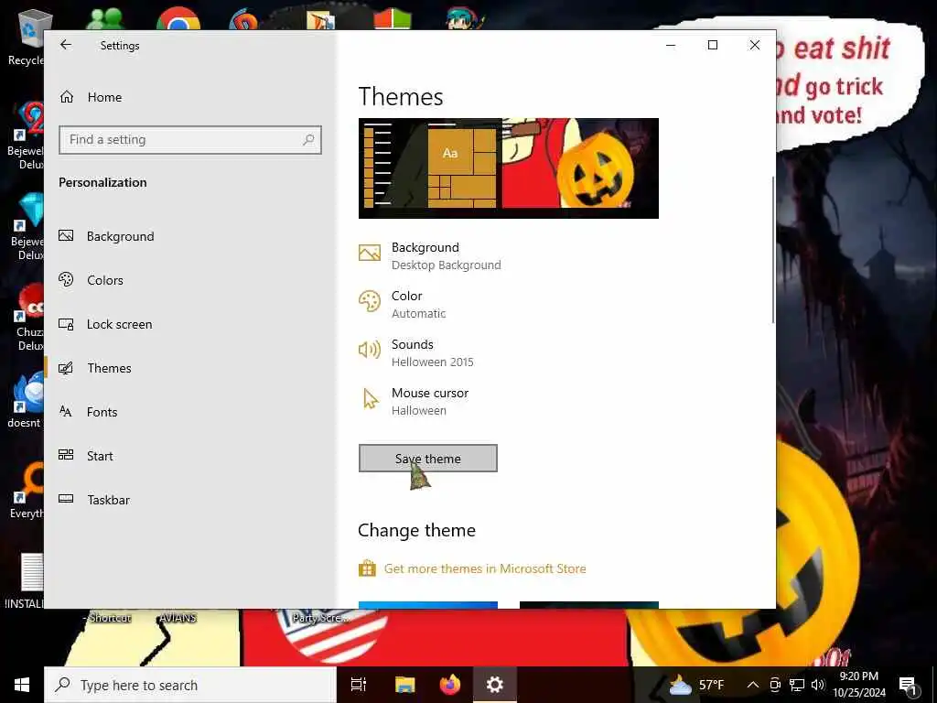Open Get more themes in Microsoft Store
Viewport: 937px width, 703px height.
coord(485,568)
